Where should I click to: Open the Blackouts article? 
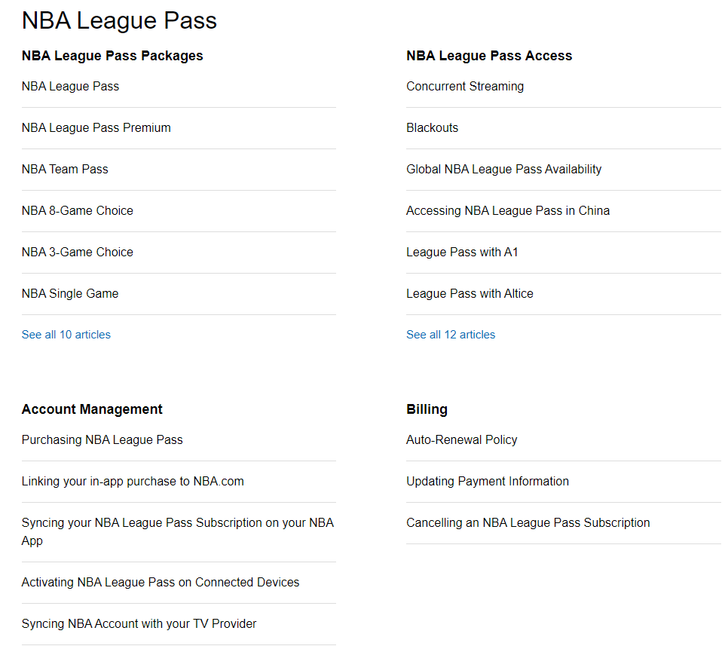[x=433, y=127]
